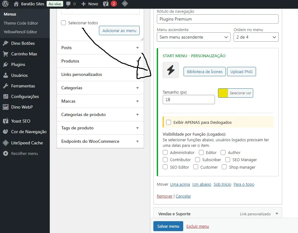Go to Configurações in sidebar
The image size is (298, 233).
click(25, 96)
